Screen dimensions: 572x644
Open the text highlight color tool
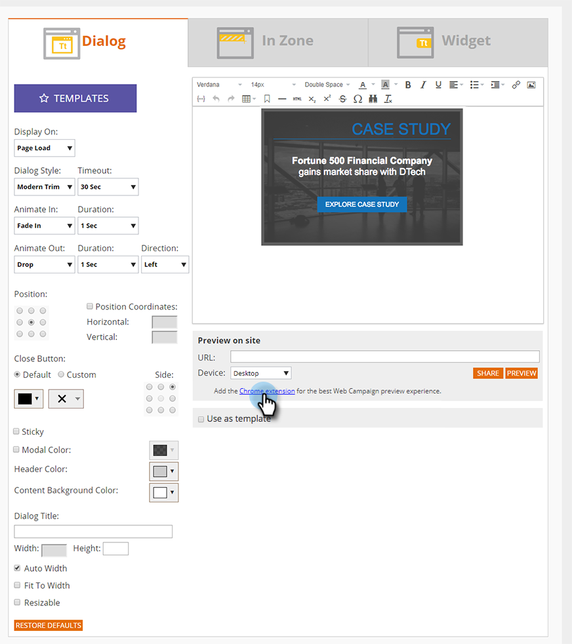[x=385, y=85]
